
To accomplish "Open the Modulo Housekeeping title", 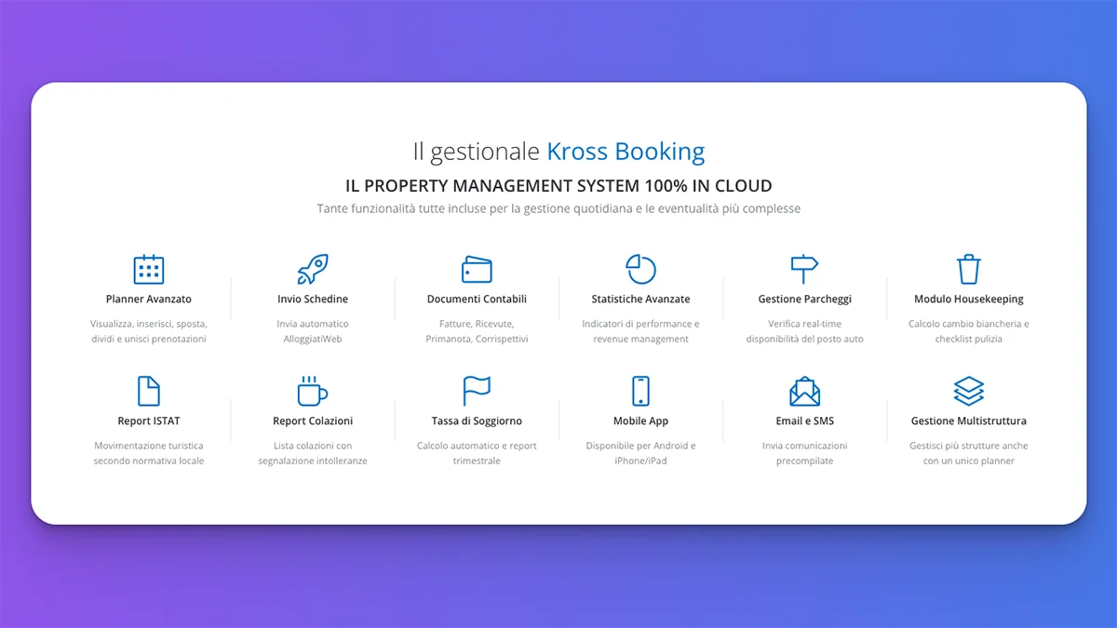I will click(969, 300).
